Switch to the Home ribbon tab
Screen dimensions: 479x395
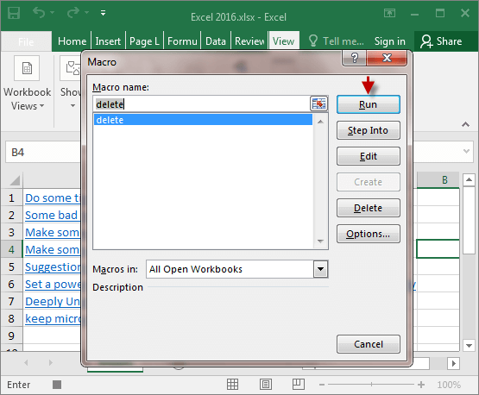72,41
